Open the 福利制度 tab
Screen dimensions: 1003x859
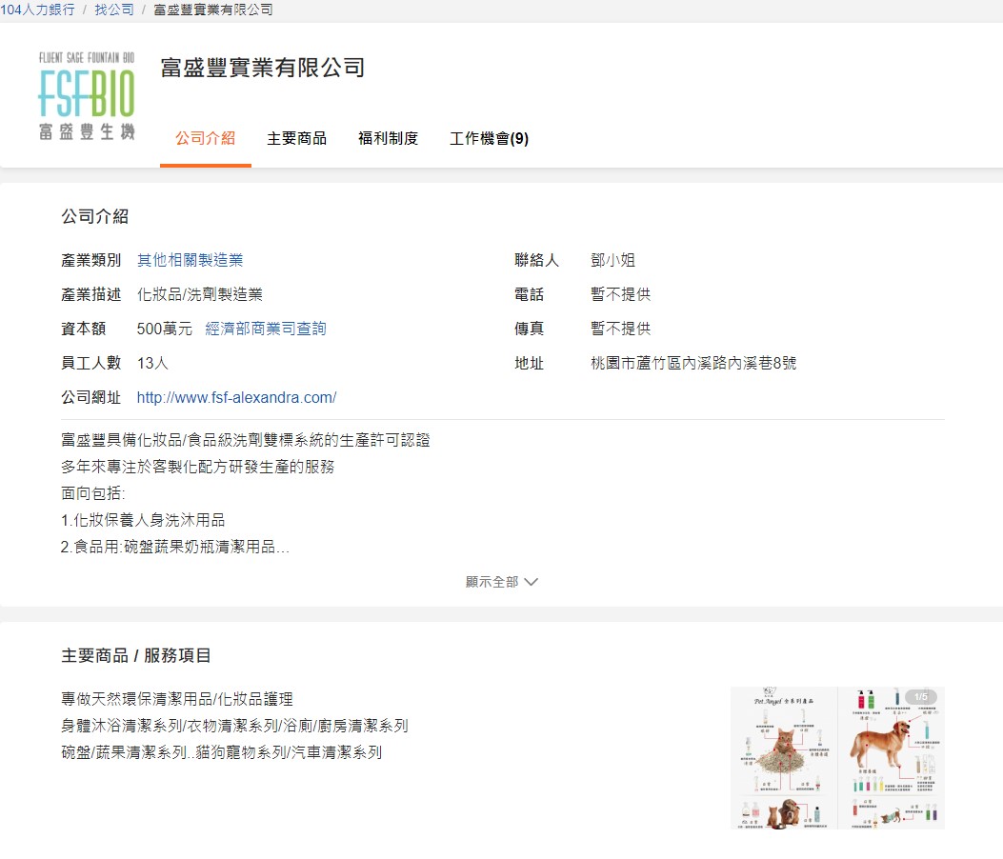388,138
